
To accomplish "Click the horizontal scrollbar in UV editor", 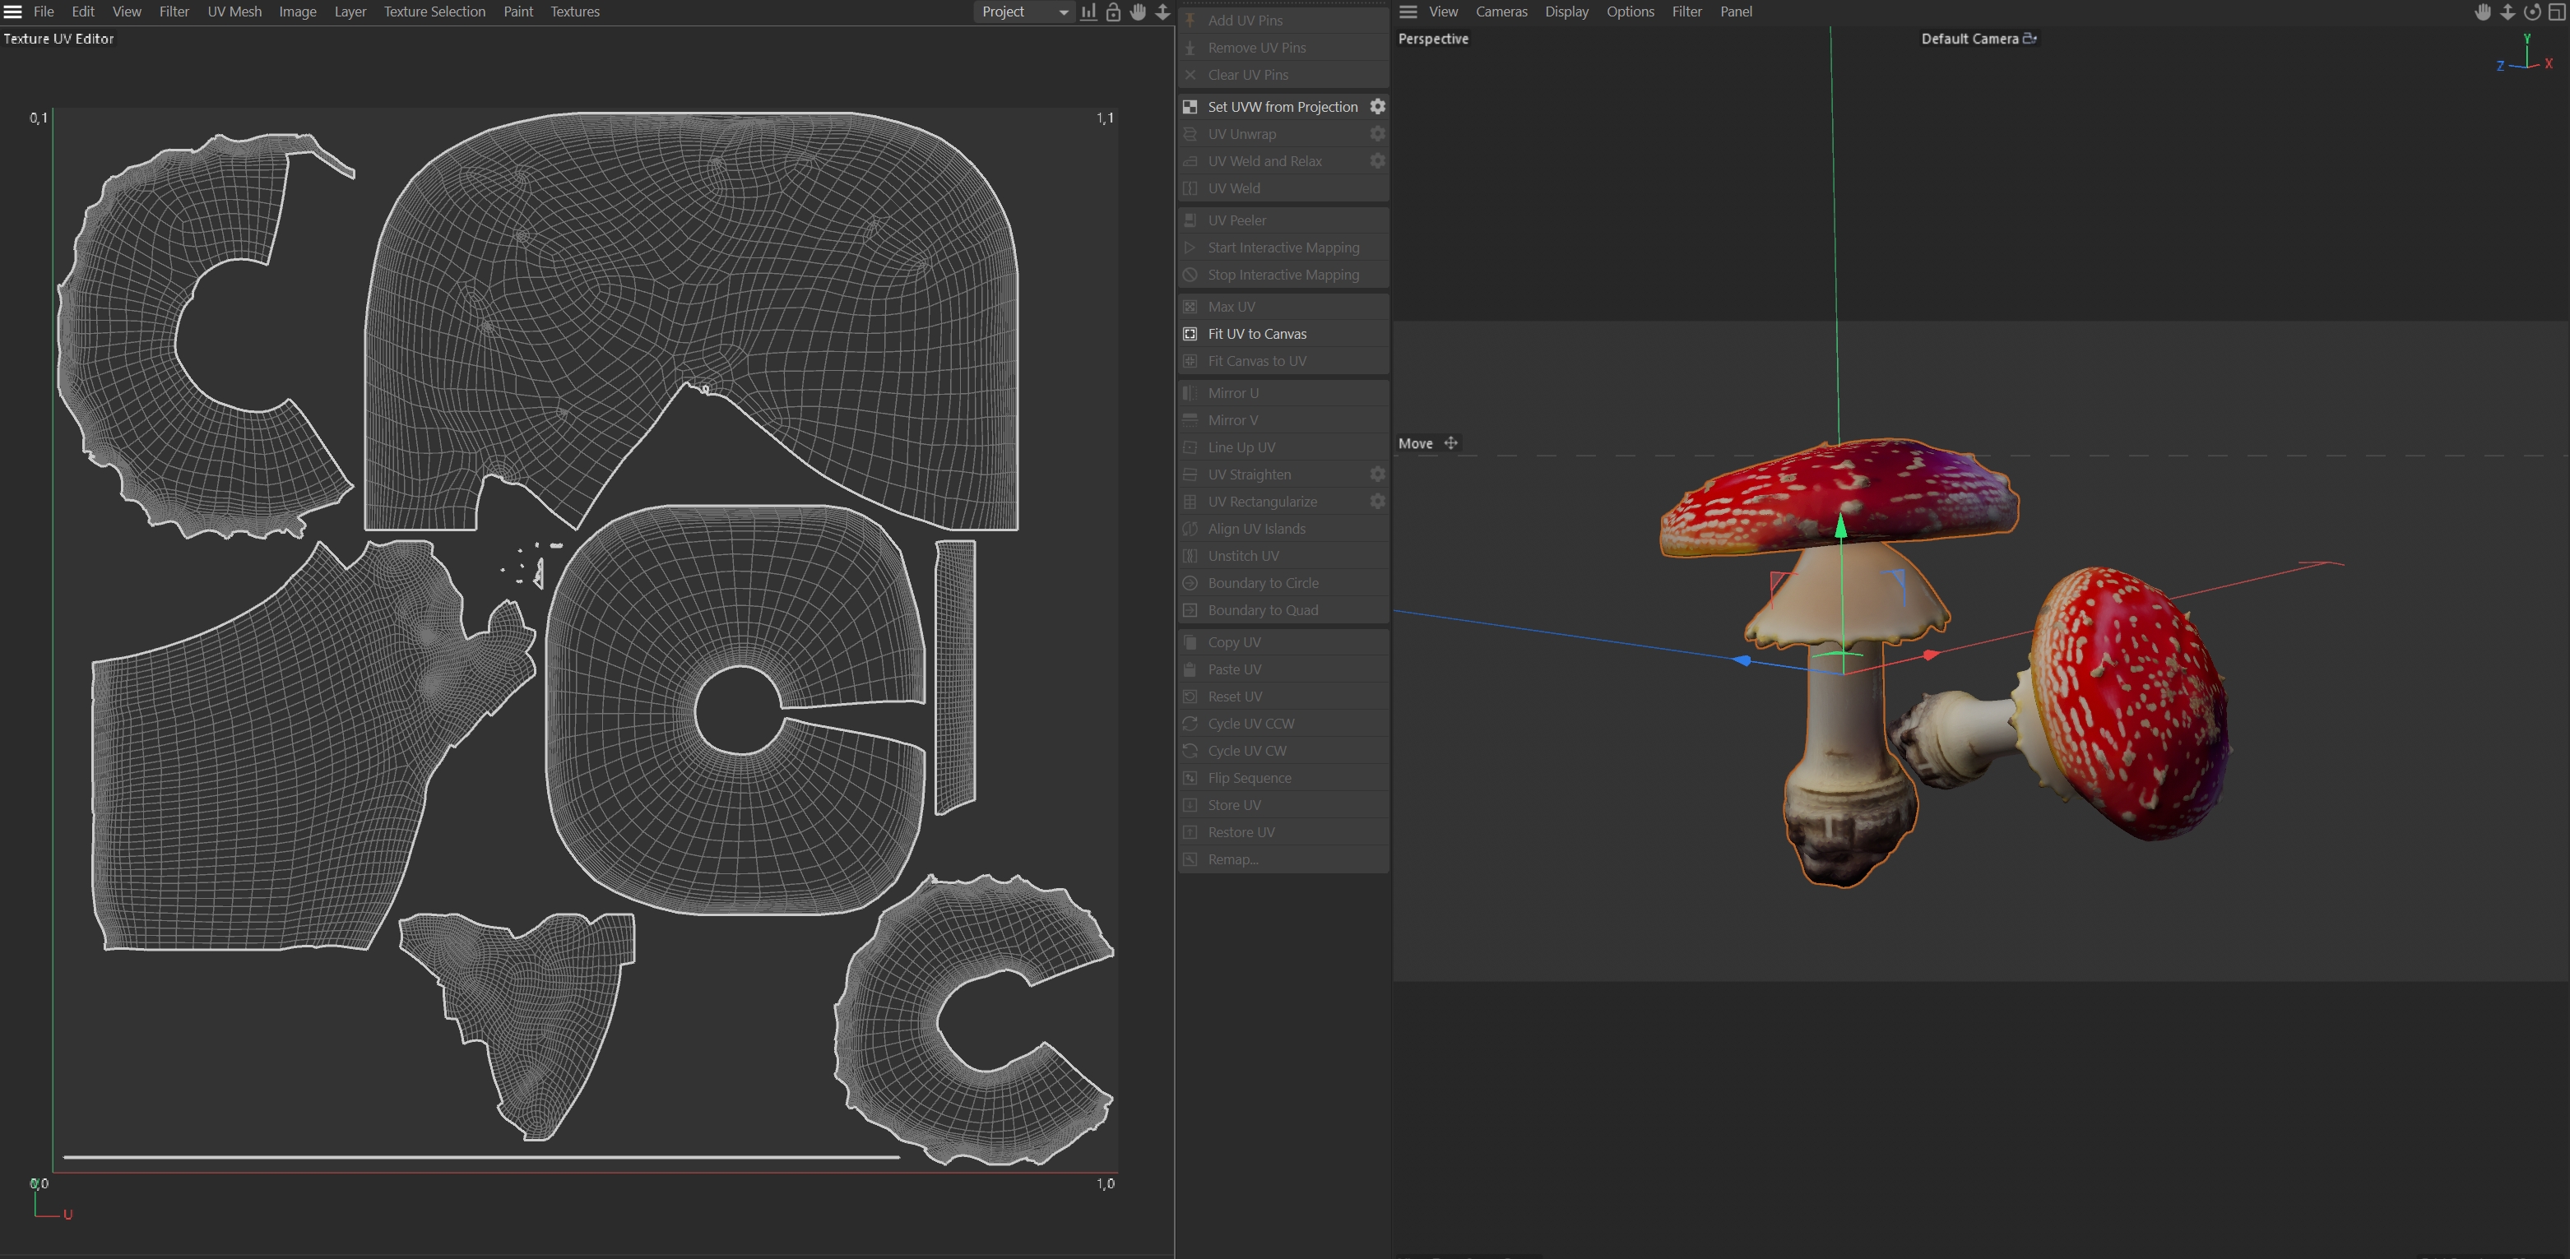I will [x=482, y=1157].
